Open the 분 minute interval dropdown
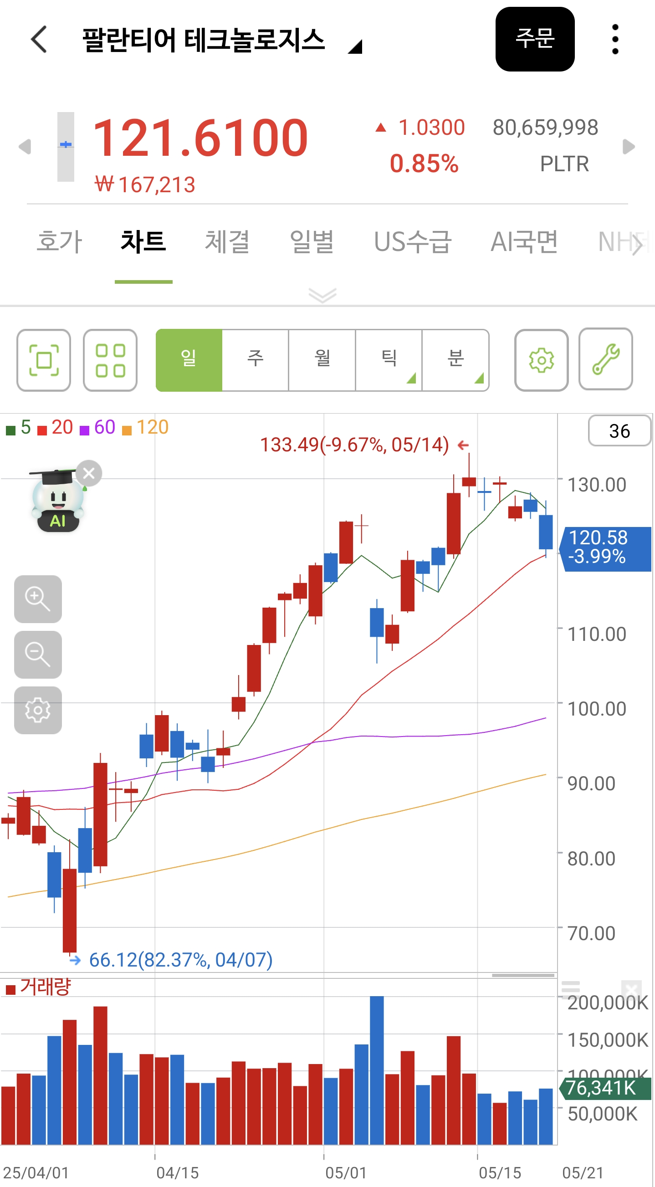The image size is (655, 1187). coord(455,360)
